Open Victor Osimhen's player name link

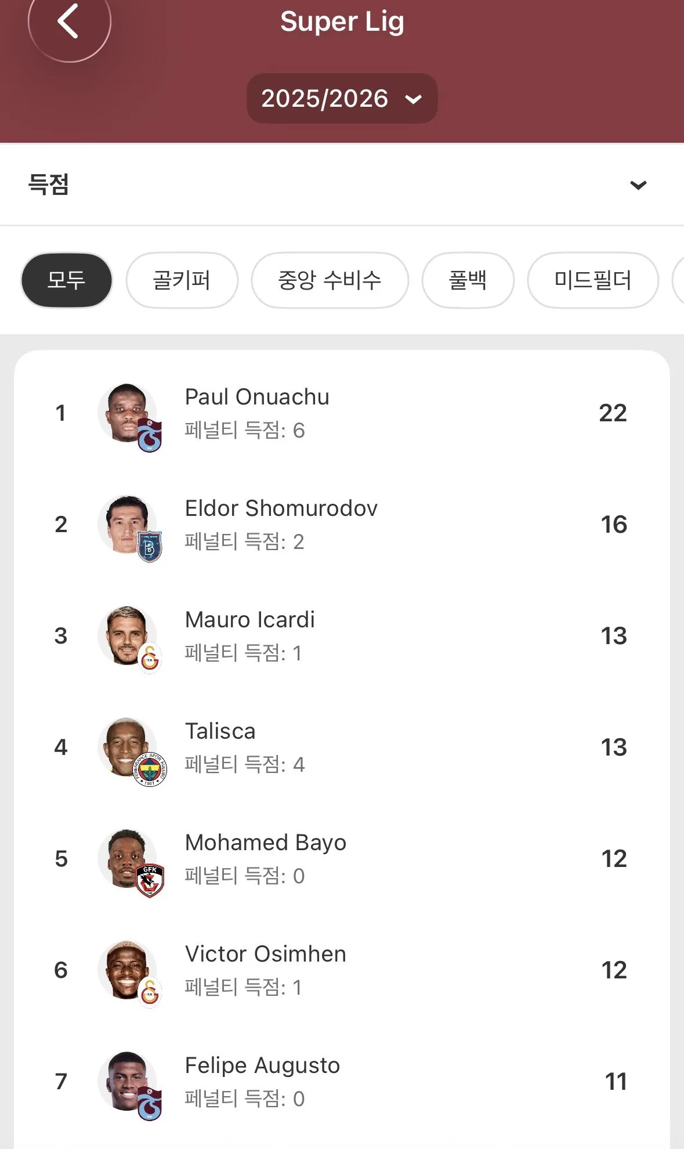[x=266, y=954]
